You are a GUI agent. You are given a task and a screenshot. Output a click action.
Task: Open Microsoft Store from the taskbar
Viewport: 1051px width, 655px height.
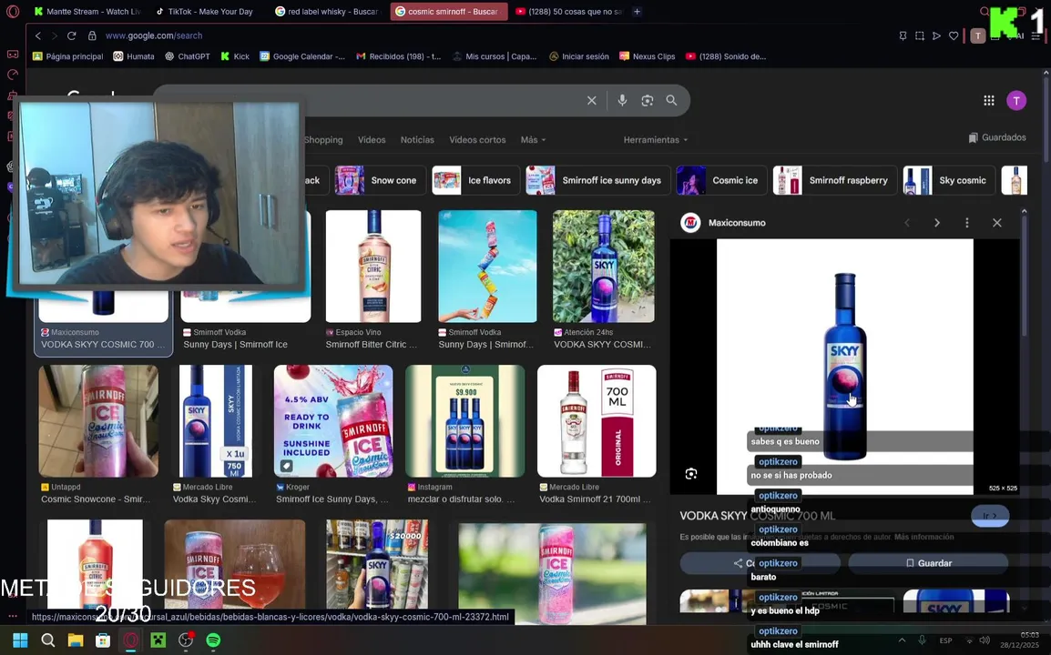tap(103, 641)
